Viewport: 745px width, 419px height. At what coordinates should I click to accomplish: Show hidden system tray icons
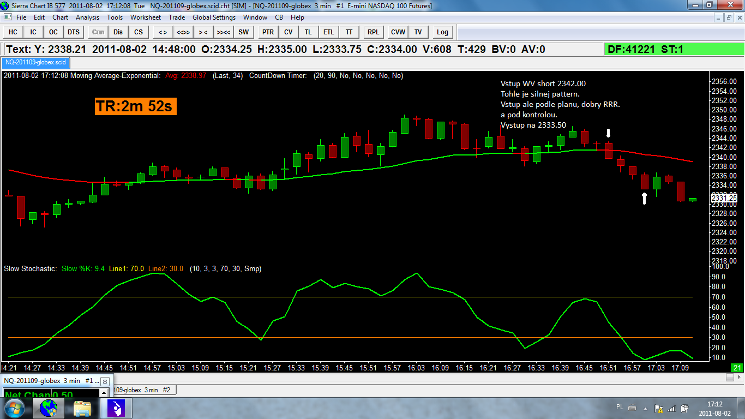[646, 408]
